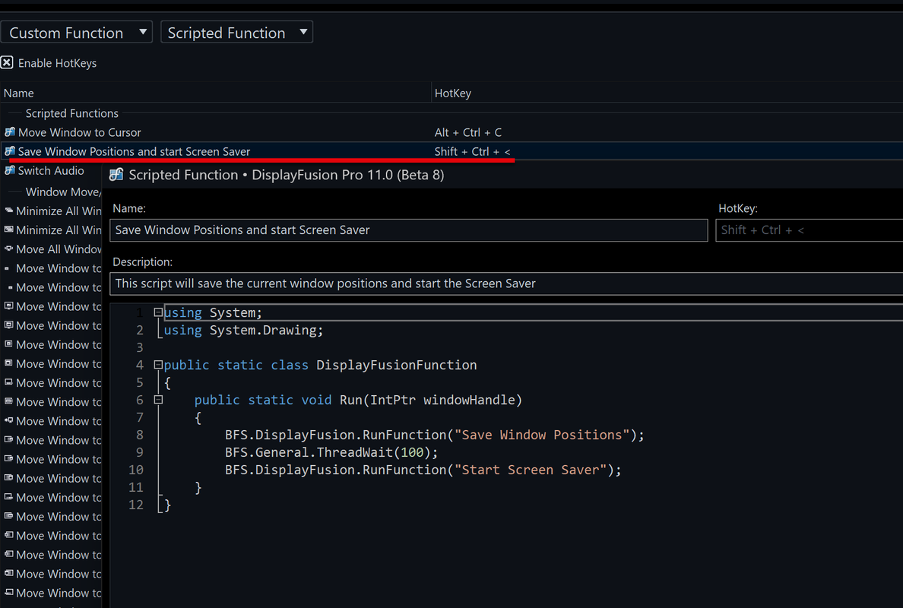This screenshot has width=903, height=608.
Task: Click into the Description input field
Action: pos(506,283)
